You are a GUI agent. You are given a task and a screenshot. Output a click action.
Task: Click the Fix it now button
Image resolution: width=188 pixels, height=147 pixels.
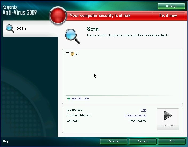click(168, 15)
